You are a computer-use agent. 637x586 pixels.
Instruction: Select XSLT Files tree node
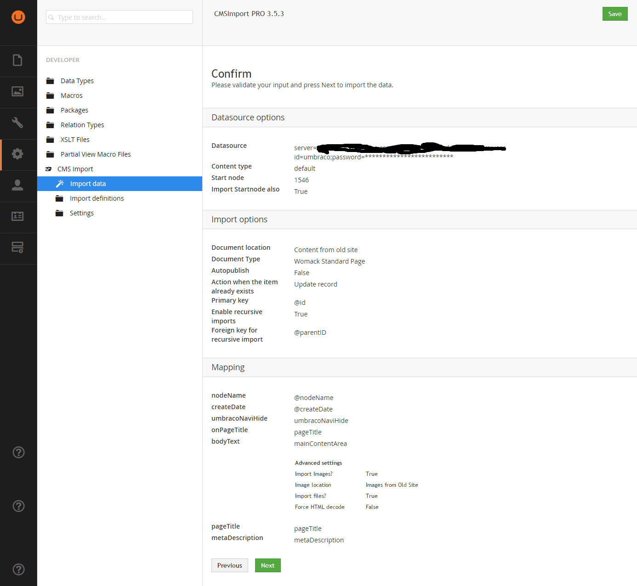tap(75, 140)
